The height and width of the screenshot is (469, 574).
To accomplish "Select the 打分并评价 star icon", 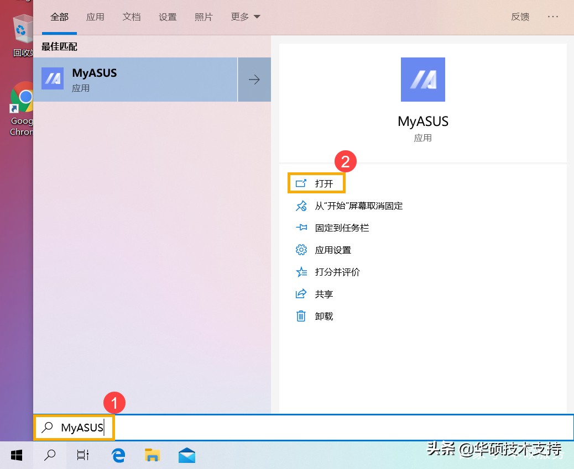I will (x=301, y=272).
